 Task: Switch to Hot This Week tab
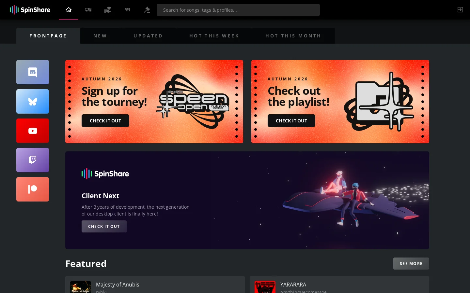(x=214, y=36)
